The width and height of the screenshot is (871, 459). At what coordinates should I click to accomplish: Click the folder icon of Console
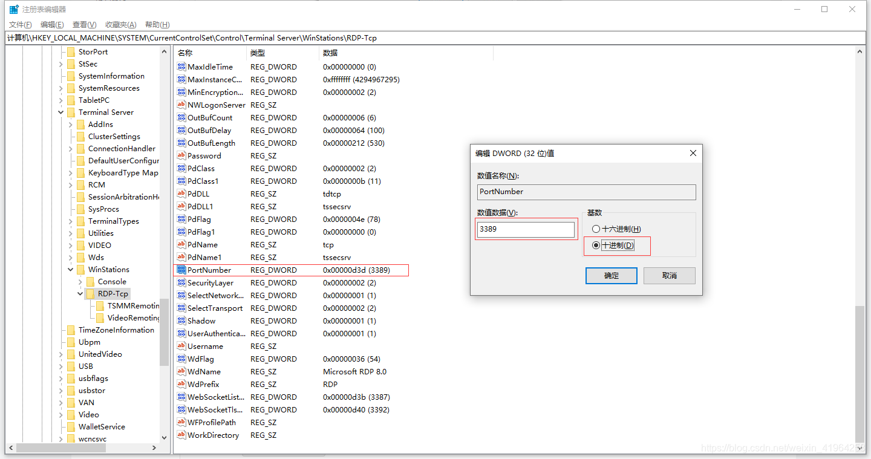[x=91, y=281]
